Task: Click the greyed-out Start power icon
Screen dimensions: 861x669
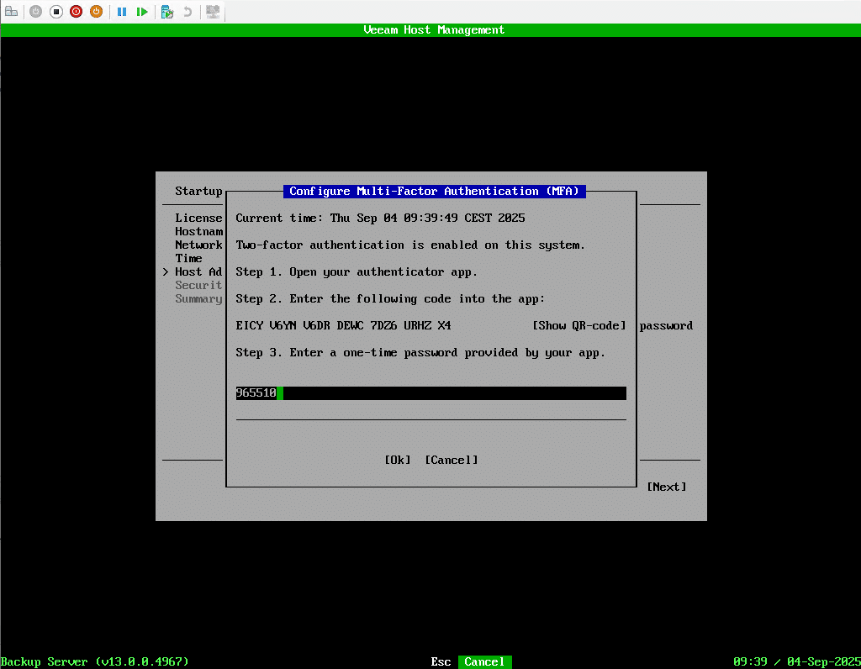Action: pos(35,12)
